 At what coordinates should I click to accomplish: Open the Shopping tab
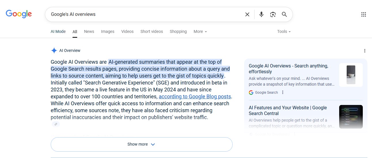point(178,31)
